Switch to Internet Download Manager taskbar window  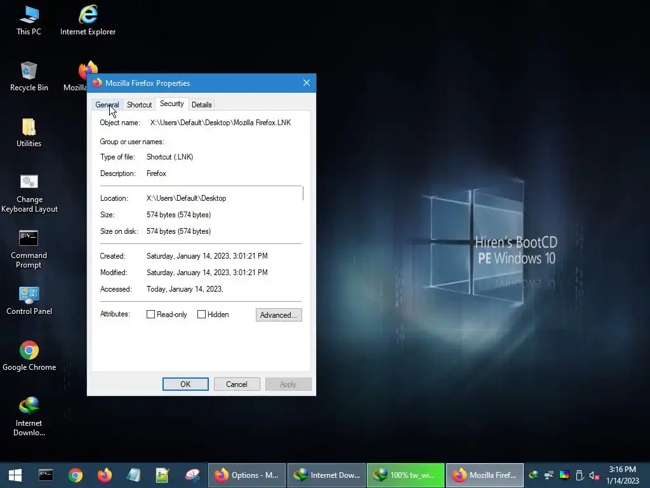pos(326,475)
